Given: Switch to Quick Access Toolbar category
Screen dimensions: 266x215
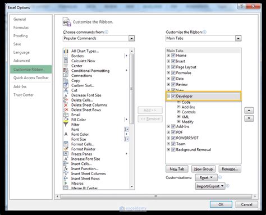Looking at the screenshot, I should coord(31,78).
